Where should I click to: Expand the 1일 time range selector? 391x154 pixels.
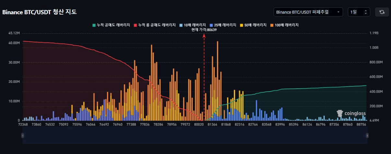tap(359, 12)
